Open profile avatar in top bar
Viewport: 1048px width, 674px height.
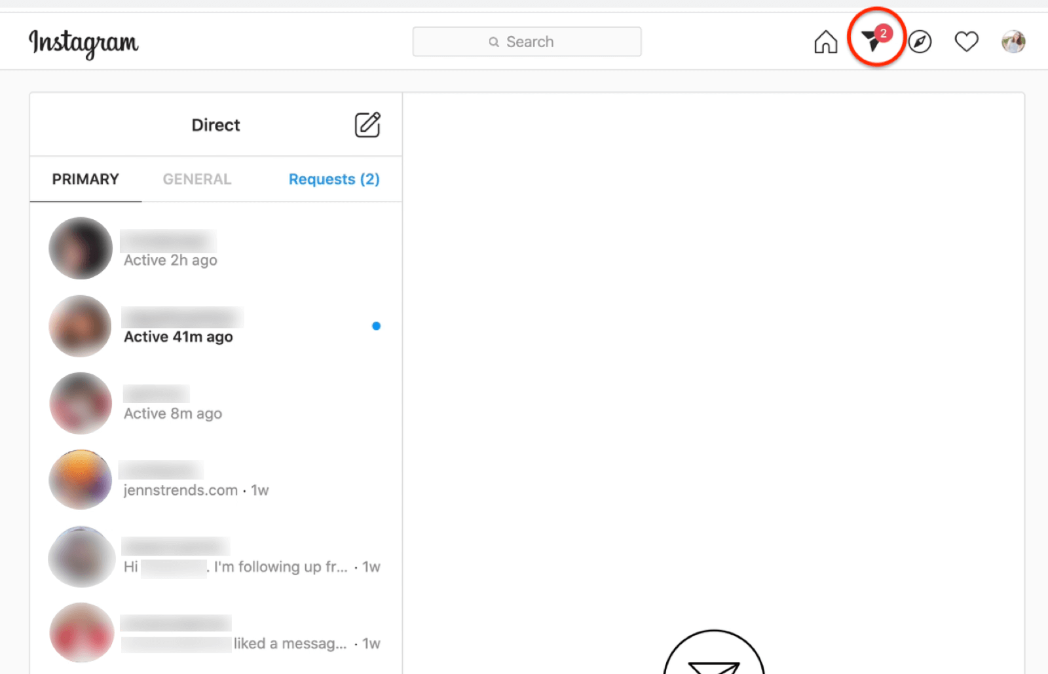point(1013,42)
